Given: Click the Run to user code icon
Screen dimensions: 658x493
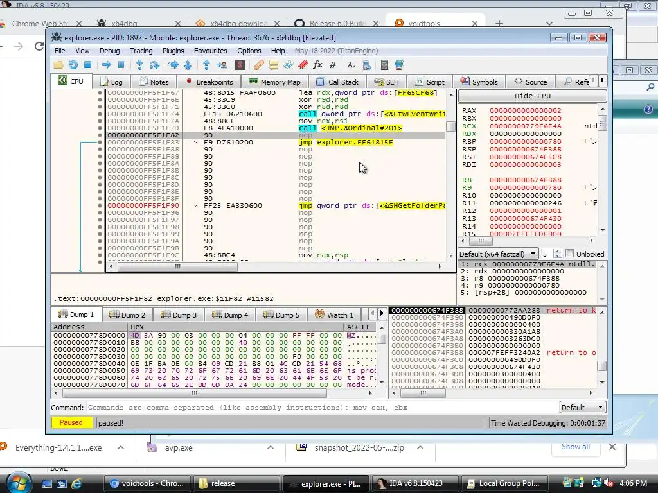Looking at the screenshot, I should [x=221, y=65].
